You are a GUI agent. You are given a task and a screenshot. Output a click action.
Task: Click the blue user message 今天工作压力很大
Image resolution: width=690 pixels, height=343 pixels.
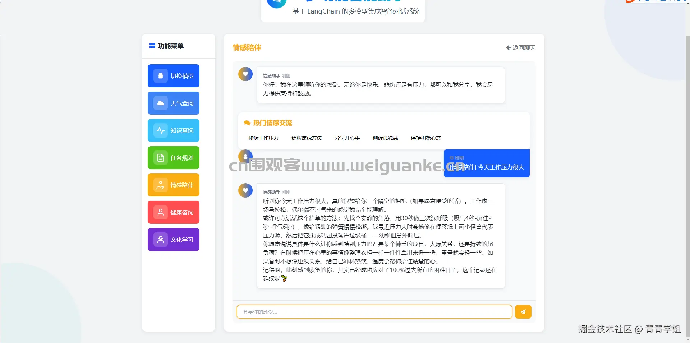tap(487, 163)
